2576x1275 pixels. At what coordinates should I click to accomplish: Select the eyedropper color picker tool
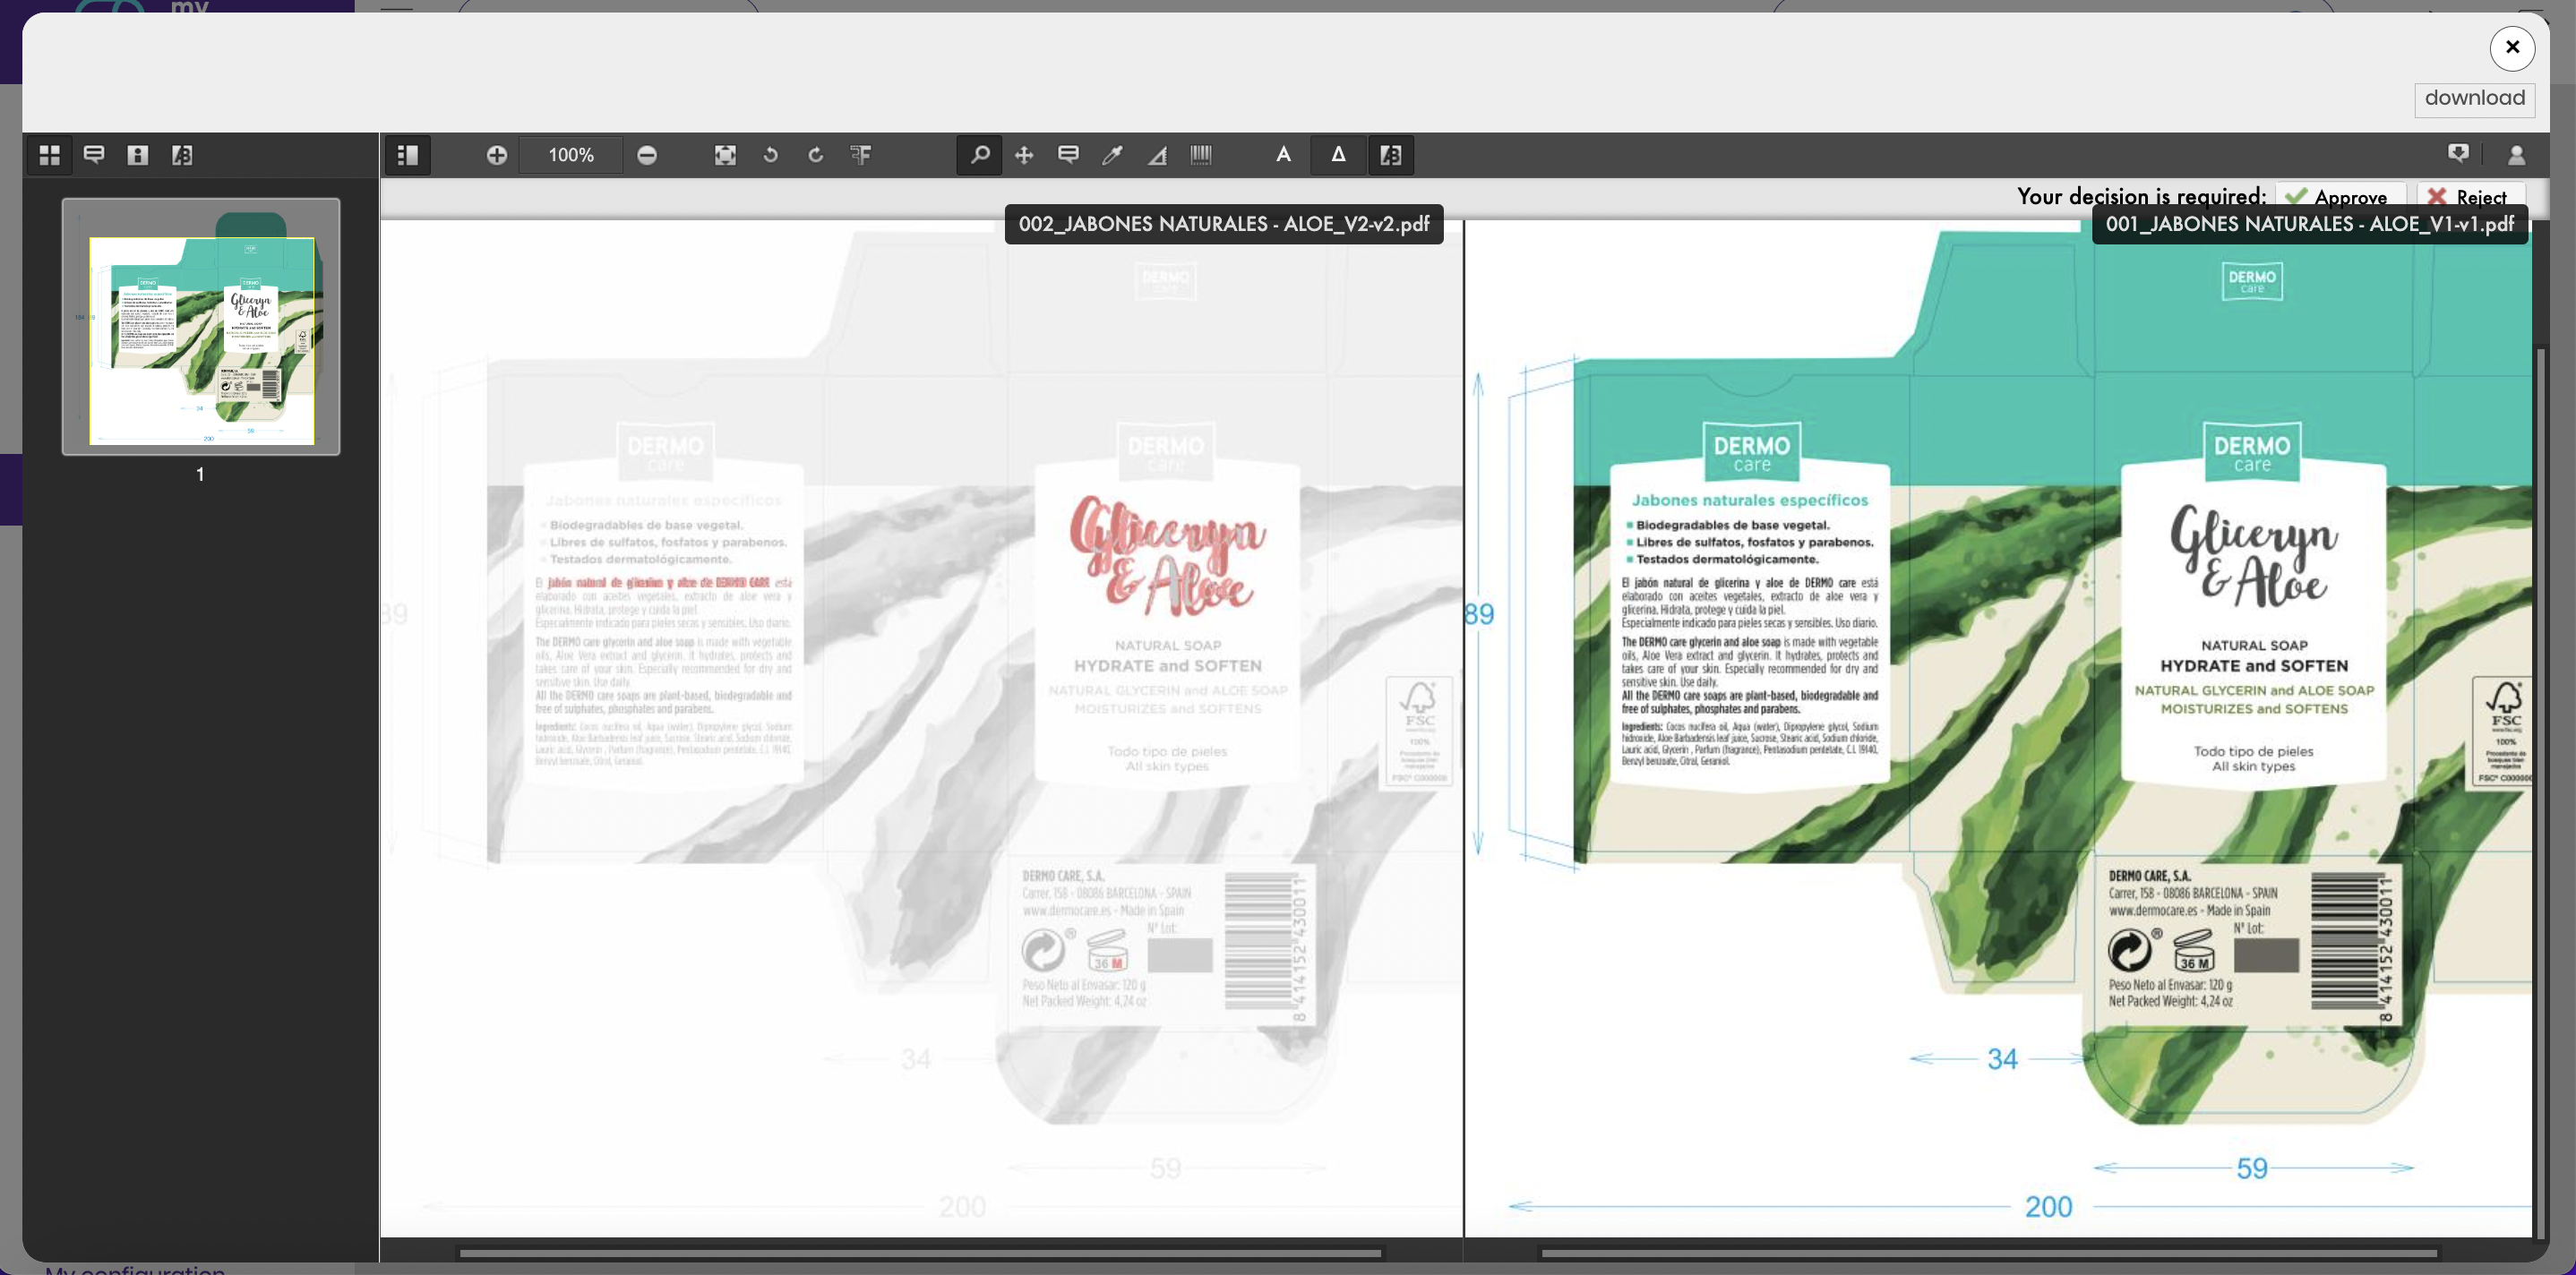tap(1112, 155)
